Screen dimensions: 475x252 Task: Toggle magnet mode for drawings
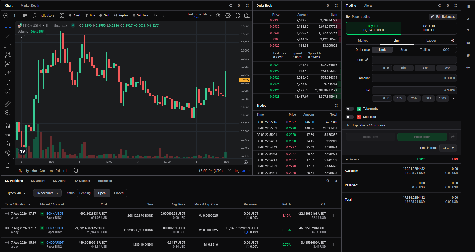click(8, 125)
